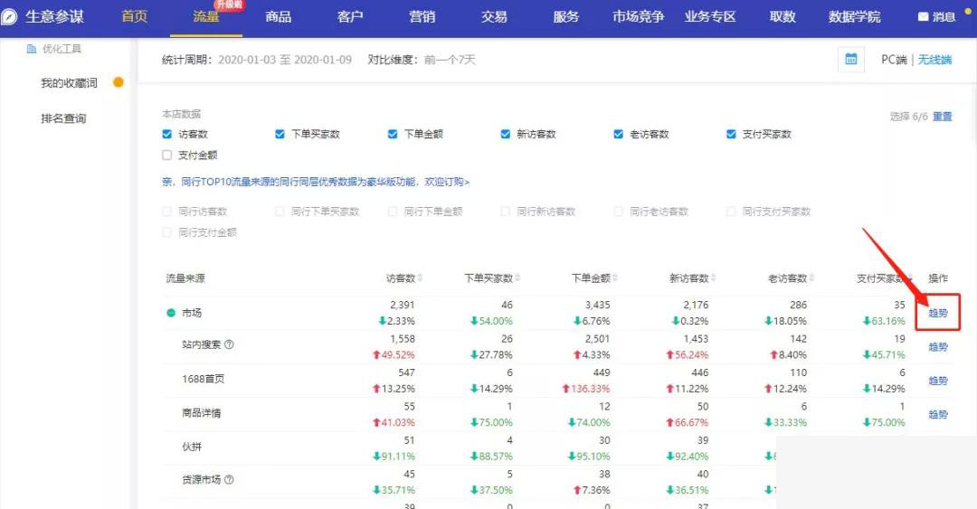
Task: Uncheck the 下单金额 checkbox
Action: click(393, 135)
